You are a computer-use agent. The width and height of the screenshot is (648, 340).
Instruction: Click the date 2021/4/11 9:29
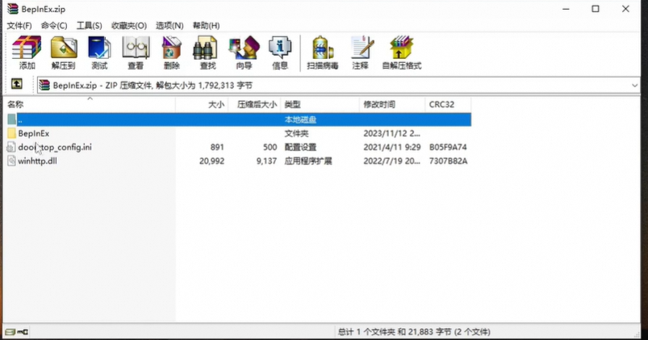[x=391, y=147]
